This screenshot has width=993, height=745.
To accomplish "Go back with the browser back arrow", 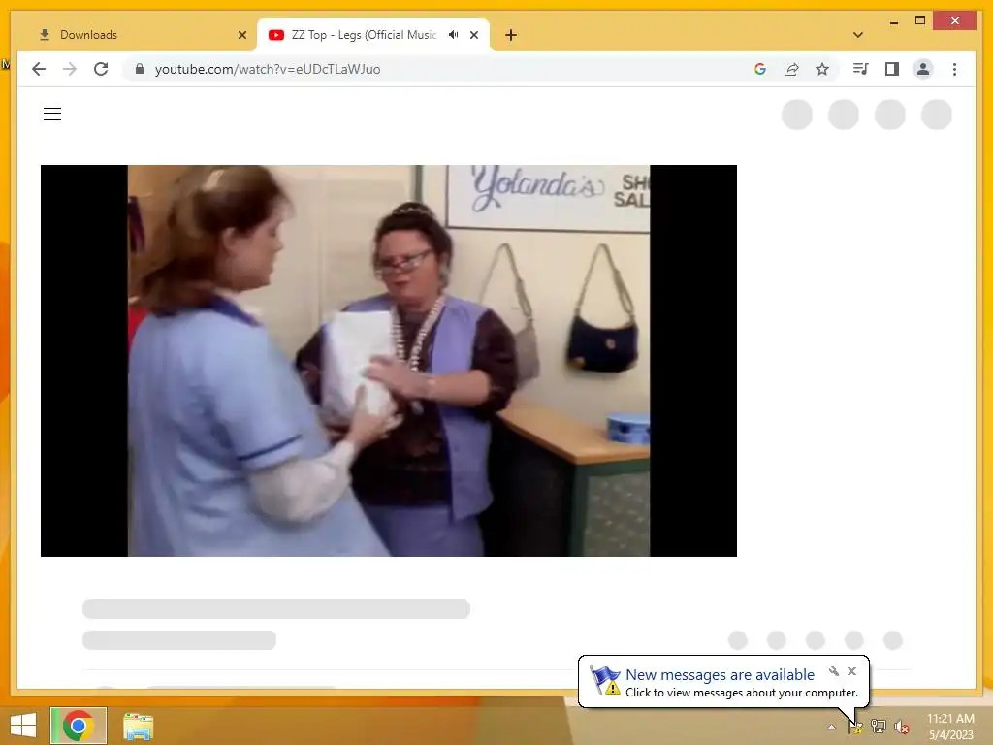I will point(39,69).
